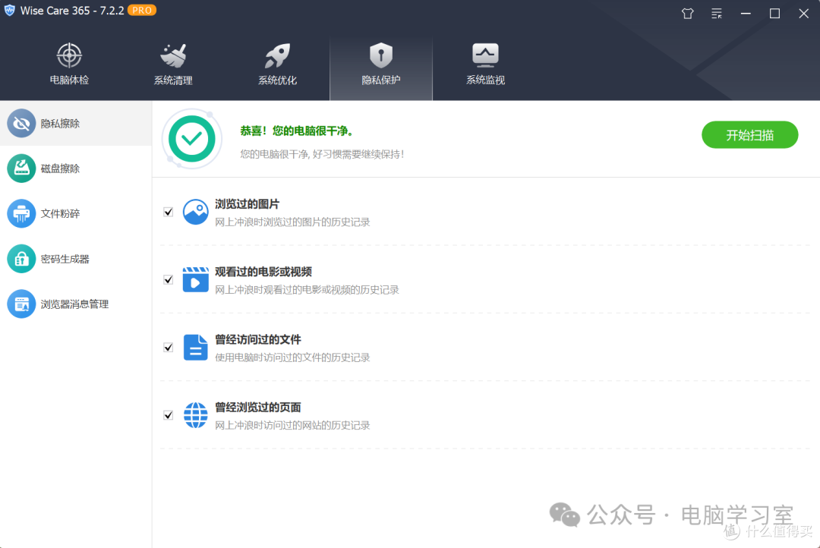Open the menu list icon in title bar
The image size is (820, 548).
pyautogui.click(x=717, y=14)
